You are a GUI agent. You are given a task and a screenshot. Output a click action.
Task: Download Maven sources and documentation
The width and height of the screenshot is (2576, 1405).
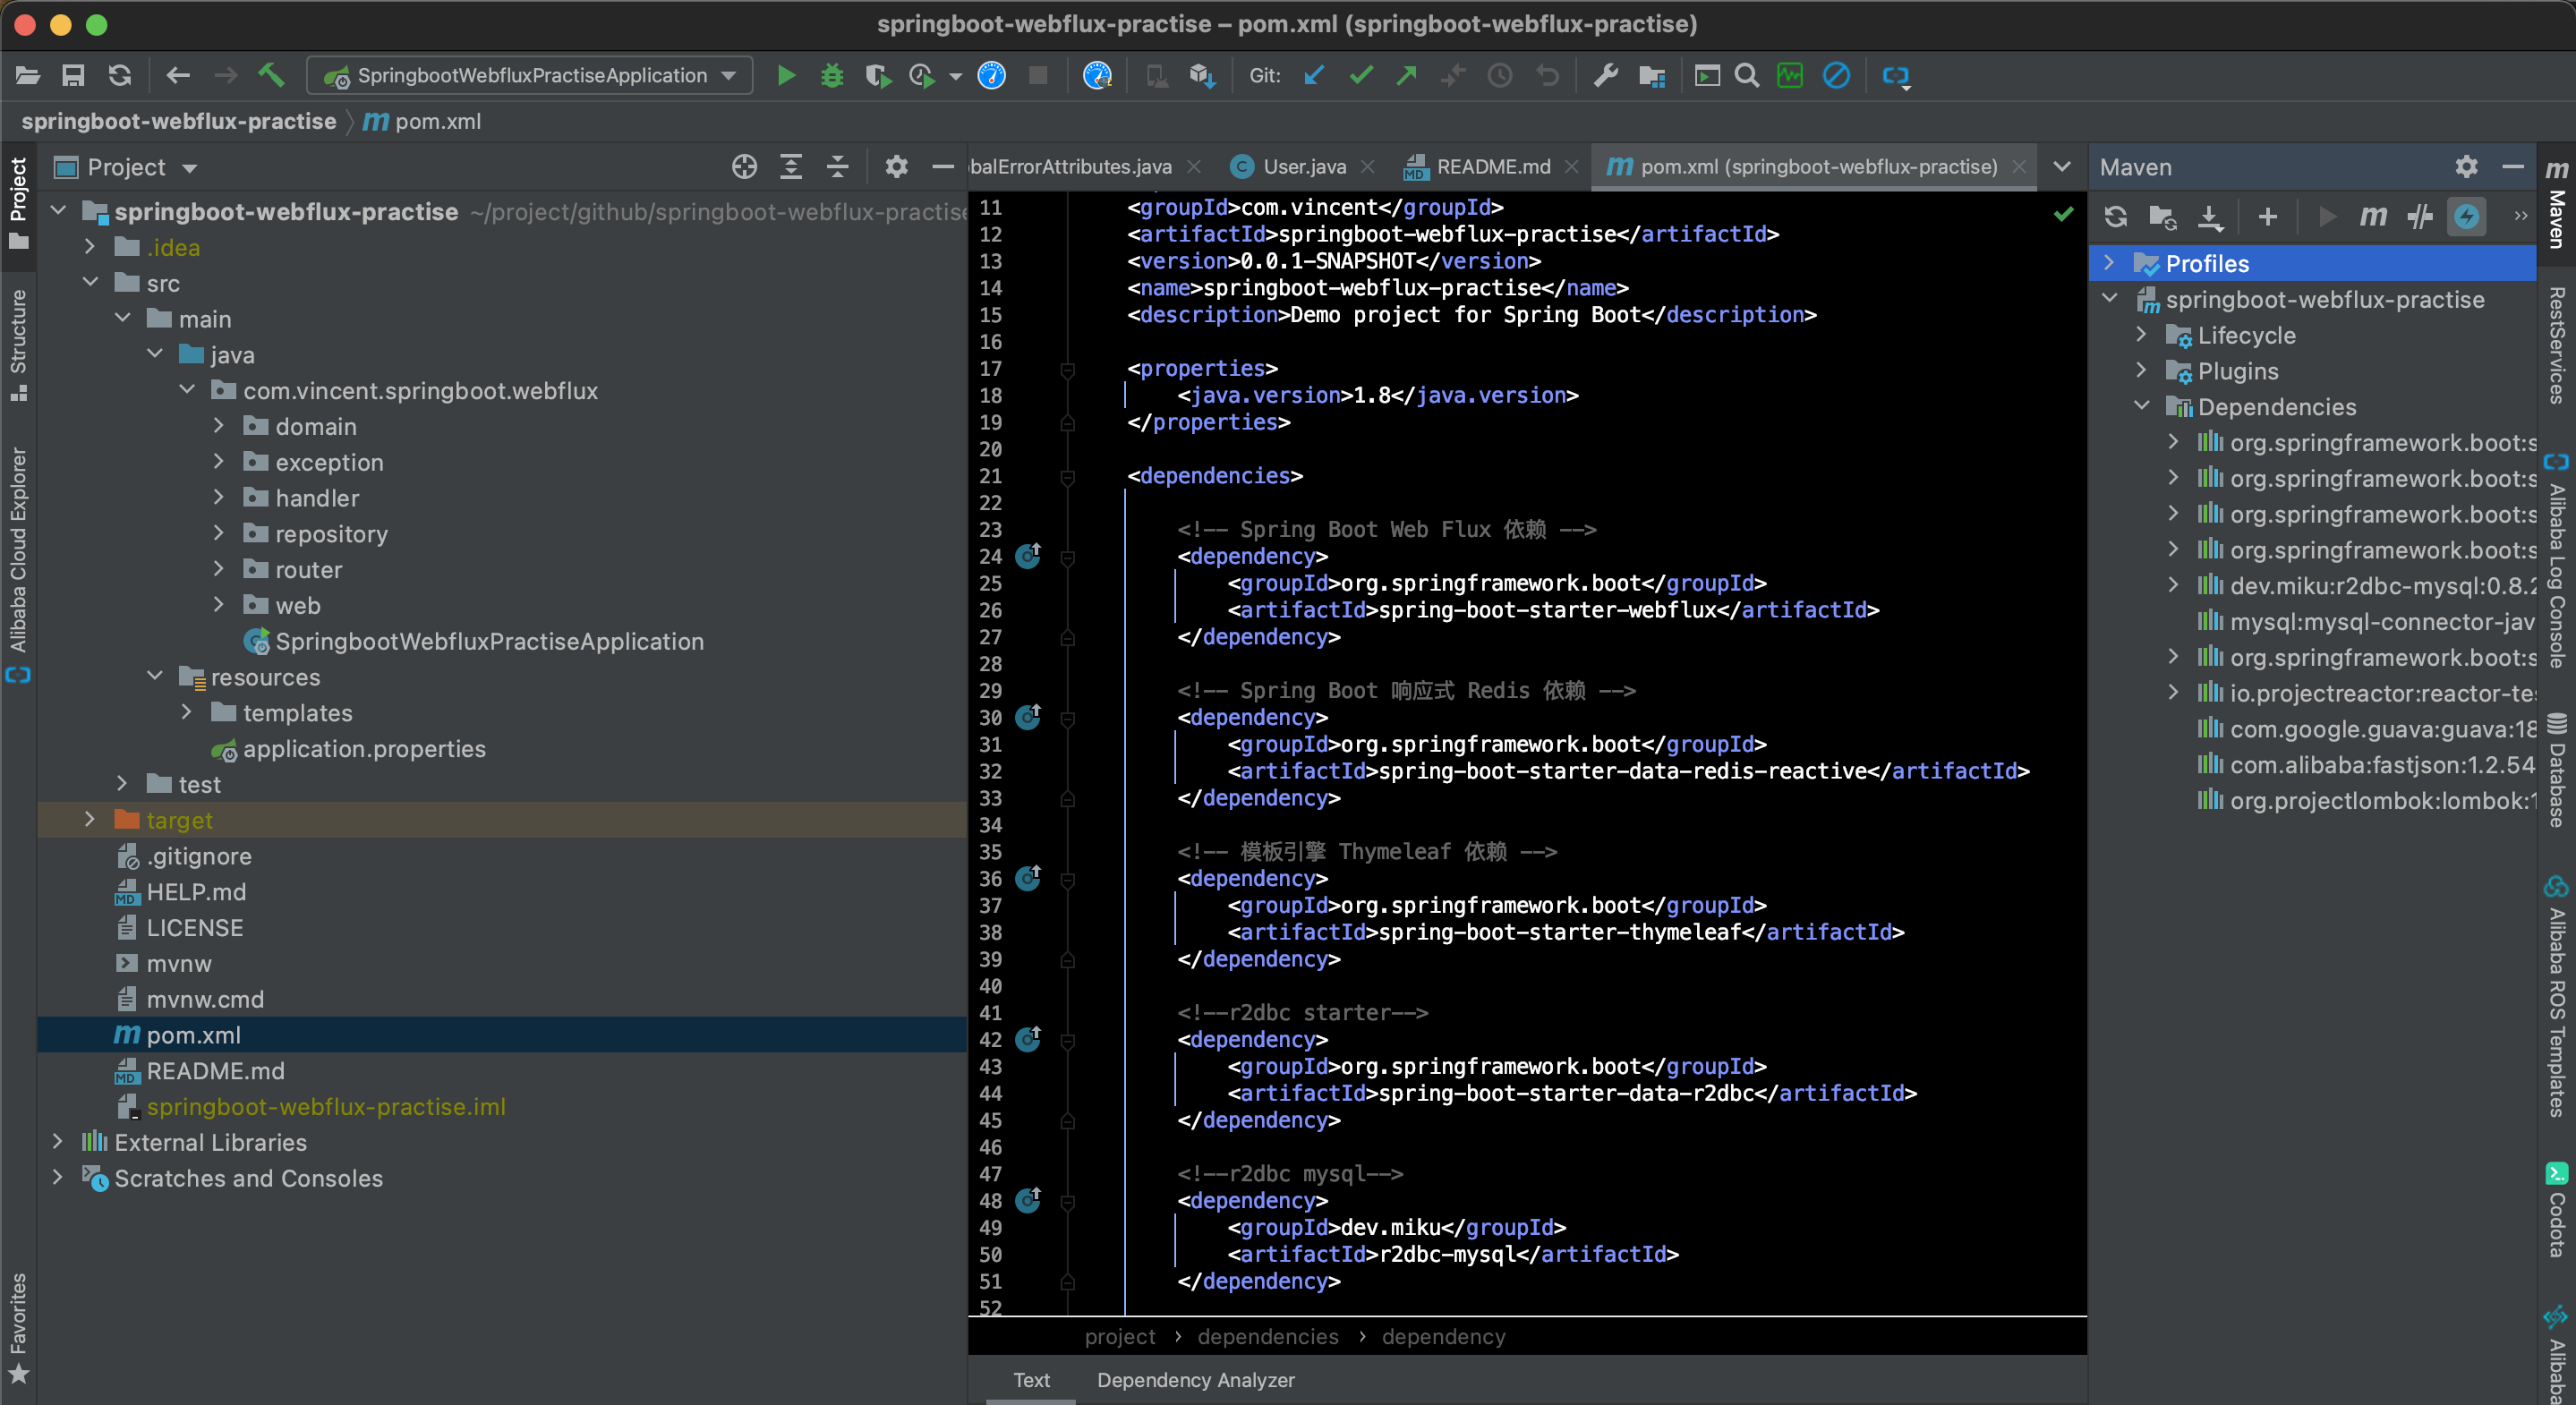[2210, 217]
